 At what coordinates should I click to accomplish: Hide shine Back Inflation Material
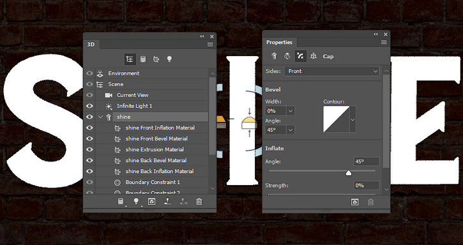point(89,172)
